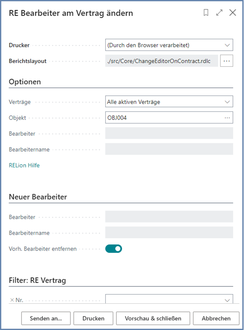Select the Berichtslayout path field

pos(162,61)
